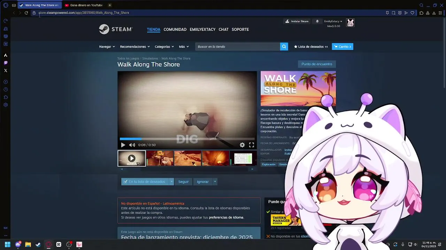Take a snapshot of the page
446x250 pixels.
[393, 13]
